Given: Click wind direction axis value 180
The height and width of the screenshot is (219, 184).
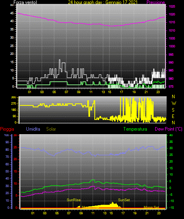Looking at the screenshot, I should pyautogui.click(x=13, y=110).
